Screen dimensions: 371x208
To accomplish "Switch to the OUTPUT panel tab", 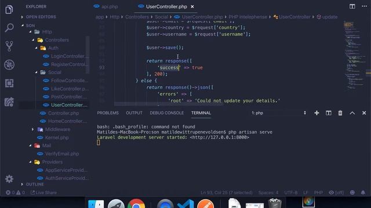I will 134,113.
